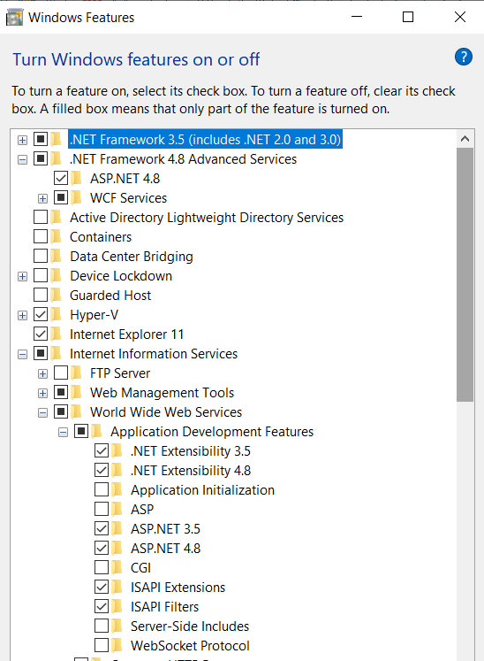Click the folder icon beside Containers
The image size is (484, 661).
56,236
